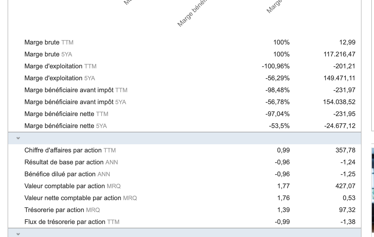Select Flux de trésorerie par action TTM
Image resolution: width=374 pixels, height=237 pixels.
click(72, 222)
